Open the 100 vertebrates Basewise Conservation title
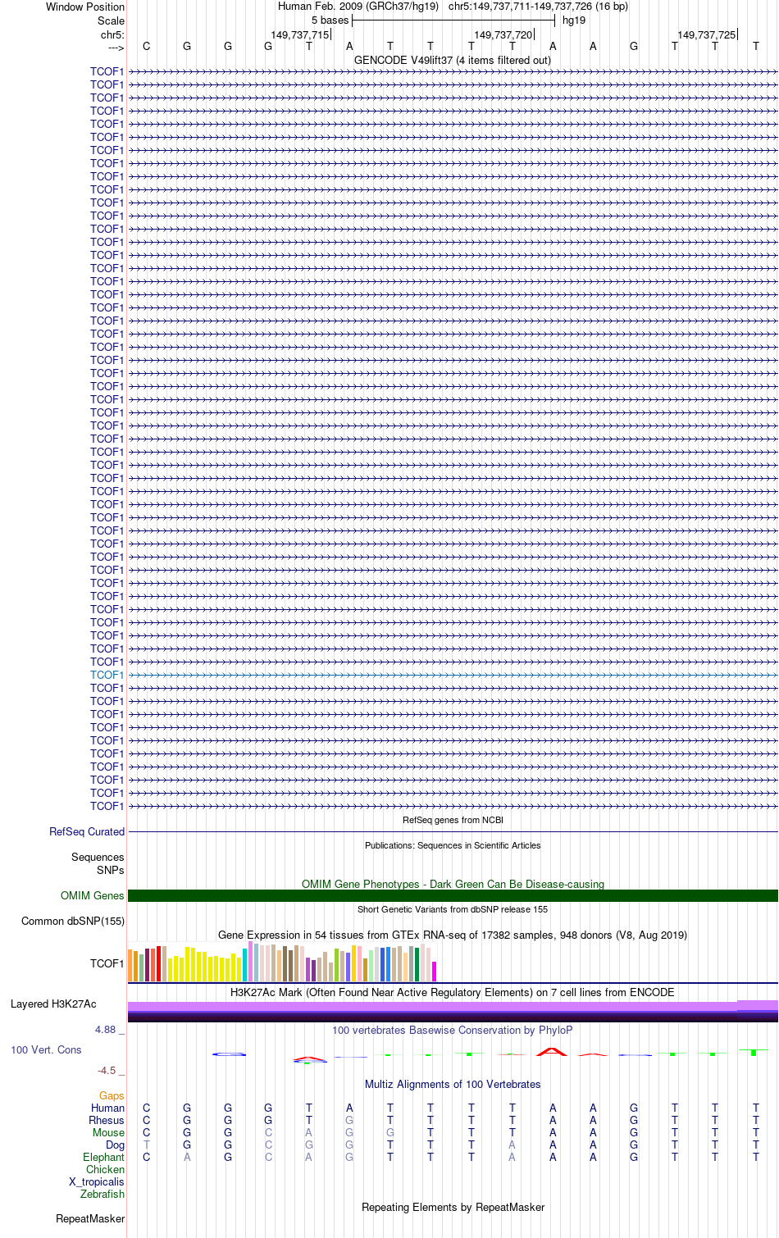 [x=453, y=1030]
